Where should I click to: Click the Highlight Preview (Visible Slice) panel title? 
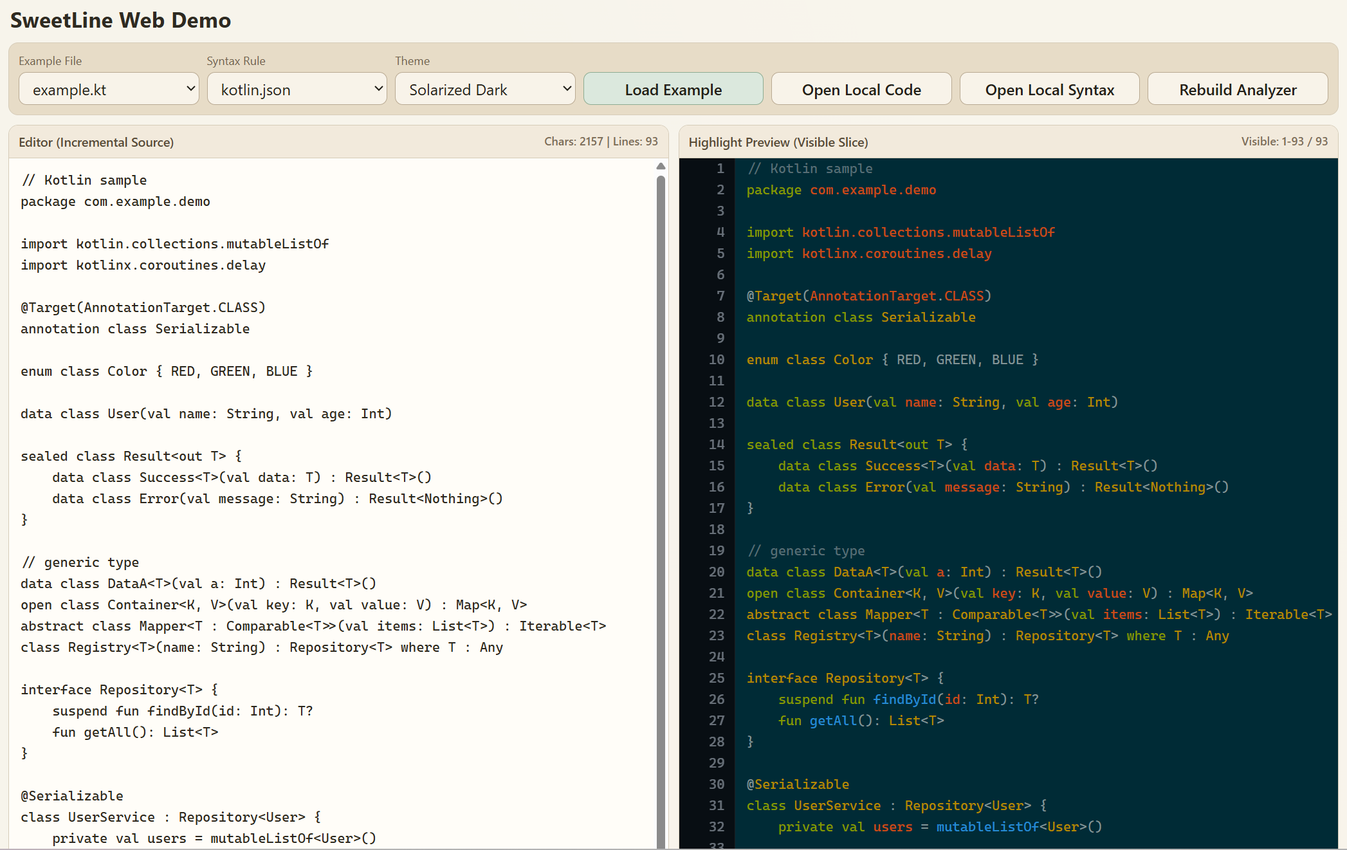pyautogui.click(x=778, y=142)
